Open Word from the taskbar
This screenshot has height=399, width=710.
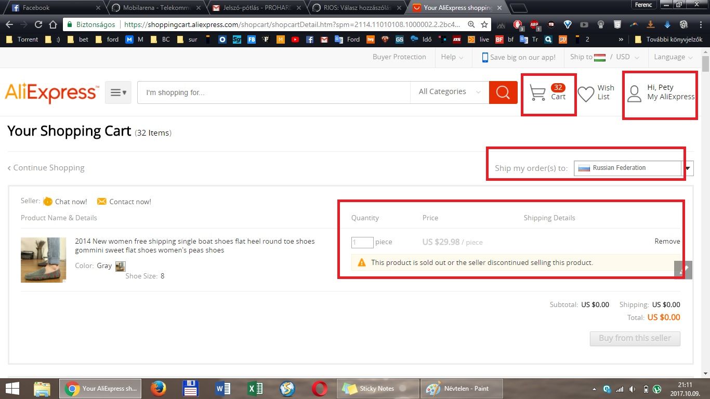coord(223,389)
